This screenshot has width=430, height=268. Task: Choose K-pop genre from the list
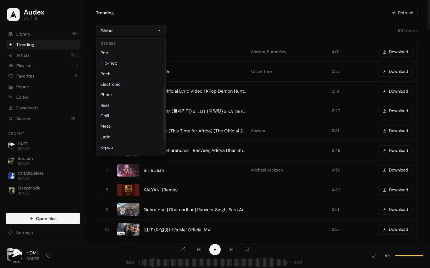(x=130, y=147)
